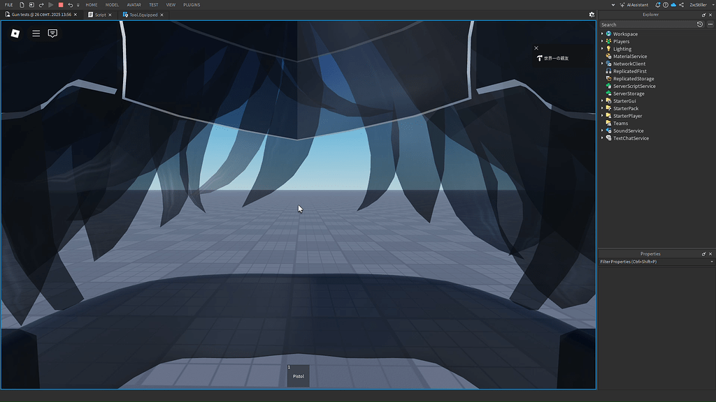Screen dimensions: 716x402
Task: Open the AI Assistant
Action: click(x=634, y=5)
